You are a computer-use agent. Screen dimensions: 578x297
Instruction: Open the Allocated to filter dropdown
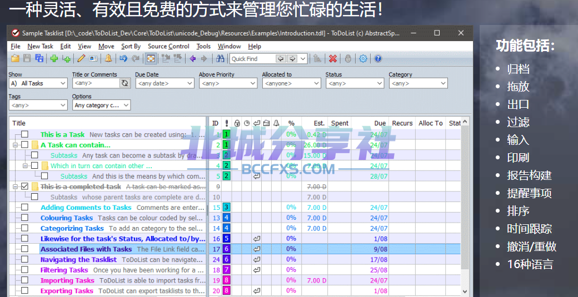click(292, 83)
